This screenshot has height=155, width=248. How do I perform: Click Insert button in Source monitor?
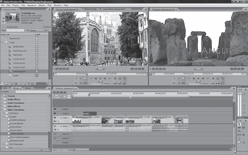[115, 83]
